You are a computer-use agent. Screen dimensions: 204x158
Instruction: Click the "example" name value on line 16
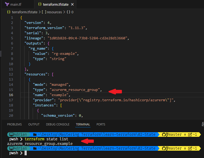point(59,95)
